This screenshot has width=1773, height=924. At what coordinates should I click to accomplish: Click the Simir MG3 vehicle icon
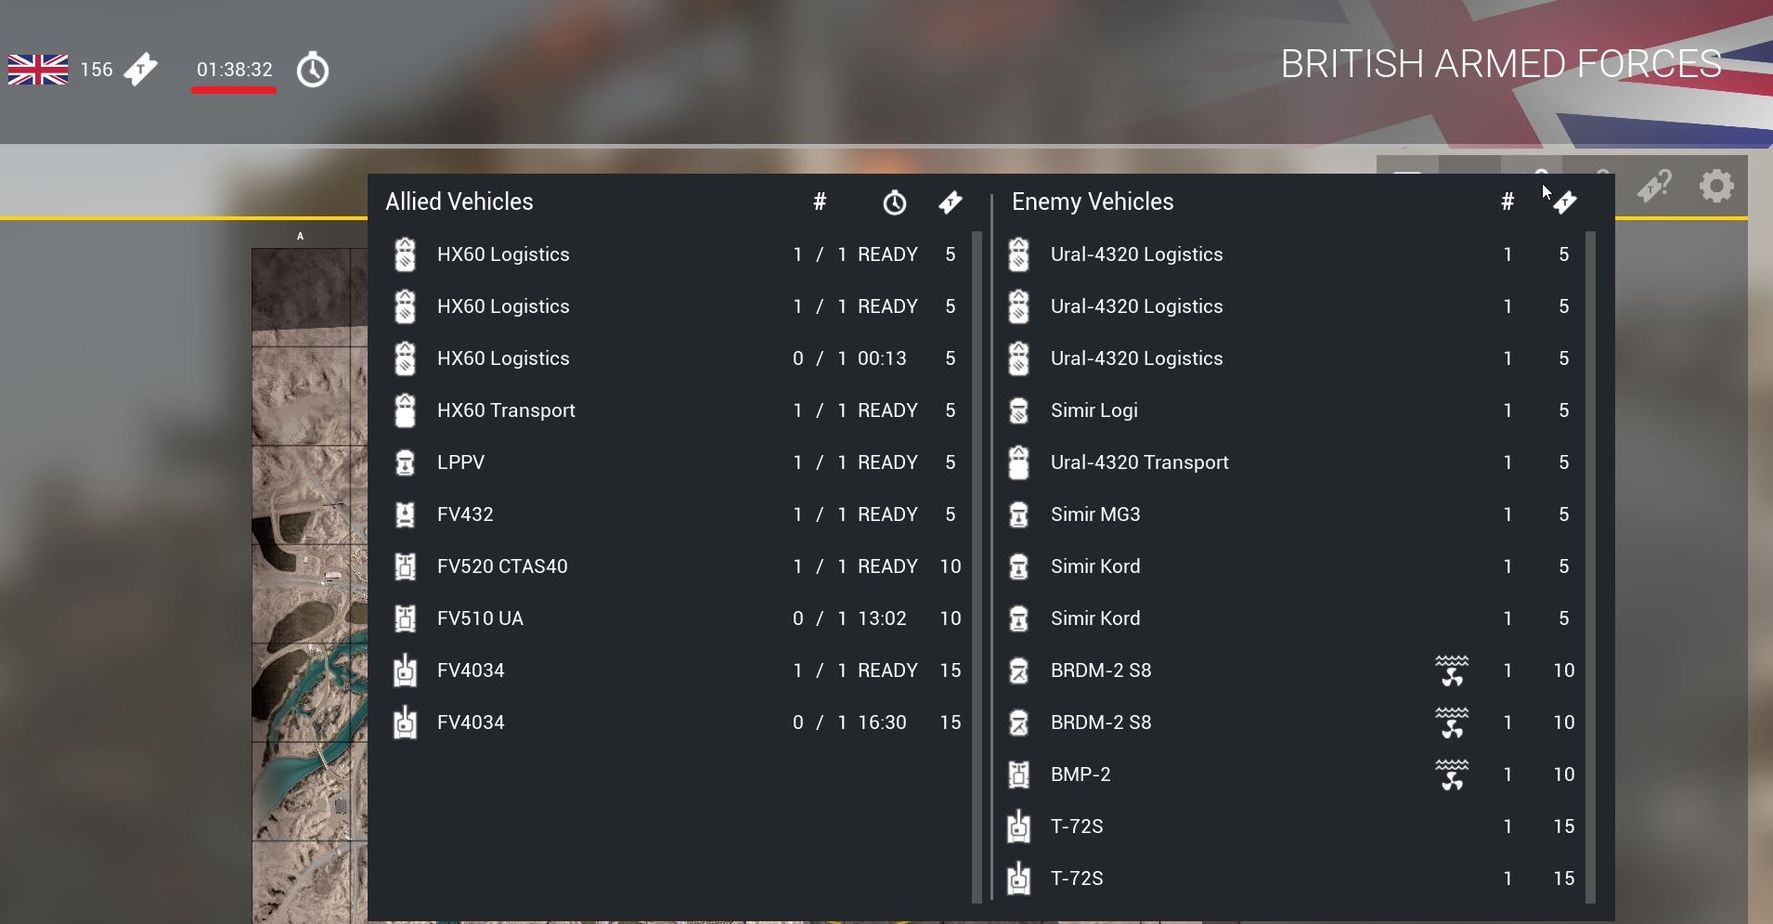click(1018, 514)
